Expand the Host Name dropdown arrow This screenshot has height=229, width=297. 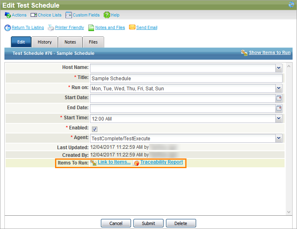[279, 68]
